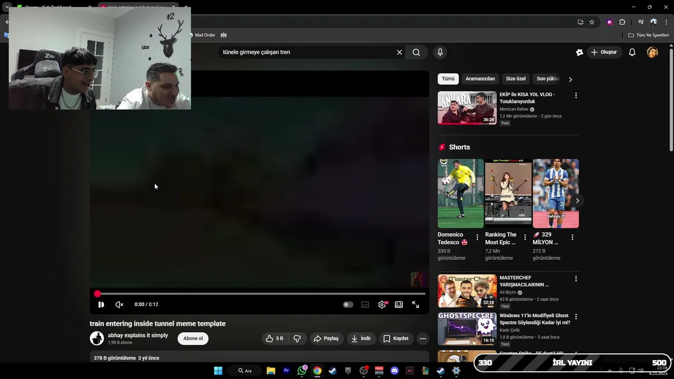674x379 pixels.
Task: Open the notifications bell
Action: (632, 52)
